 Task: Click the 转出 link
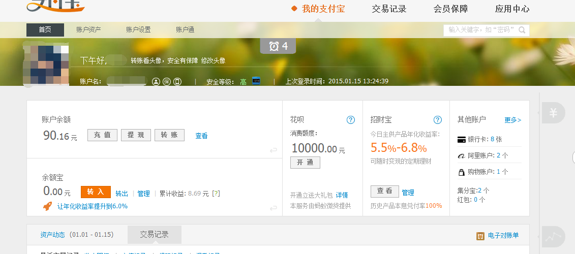tap(122, 194)
